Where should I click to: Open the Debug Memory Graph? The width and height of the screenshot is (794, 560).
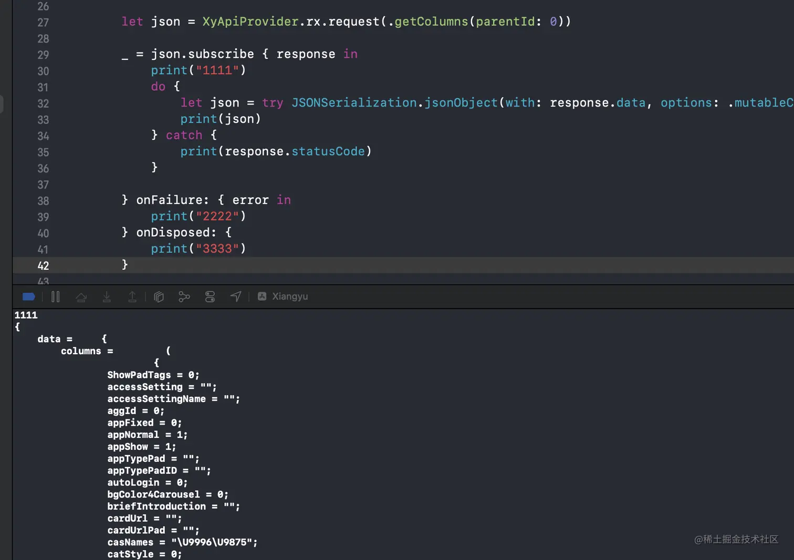(x=184, y=297)
